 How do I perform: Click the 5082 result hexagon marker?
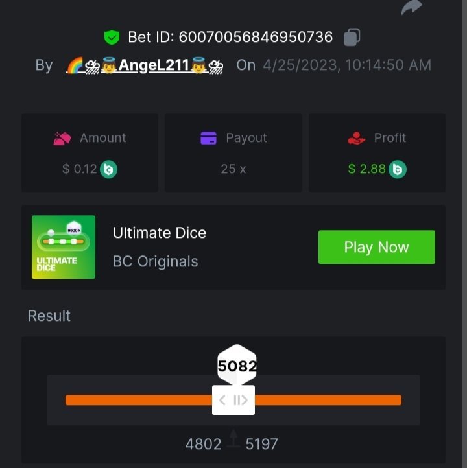(237, 365)
